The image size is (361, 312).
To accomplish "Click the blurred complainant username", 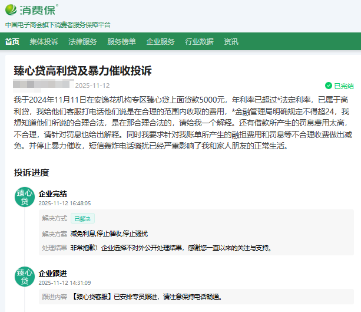I will point(42,85).
